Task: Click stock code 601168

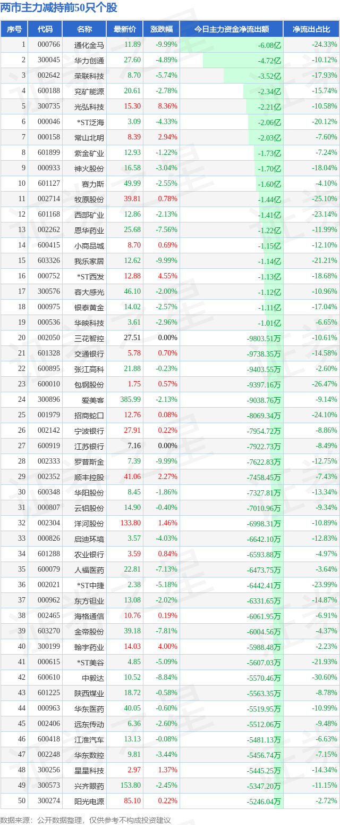Action: pyautogui.click(x=49, y=215)
